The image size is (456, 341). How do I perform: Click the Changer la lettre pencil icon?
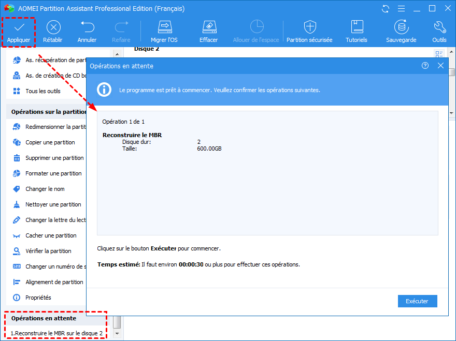(17, 220)
